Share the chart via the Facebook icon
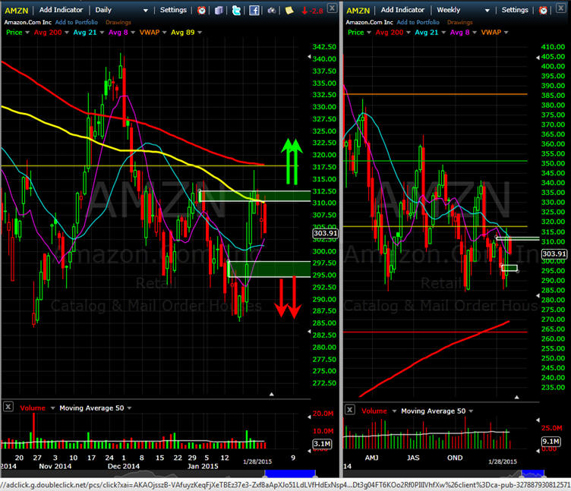The image size is (571, 491). pos(254,10)
